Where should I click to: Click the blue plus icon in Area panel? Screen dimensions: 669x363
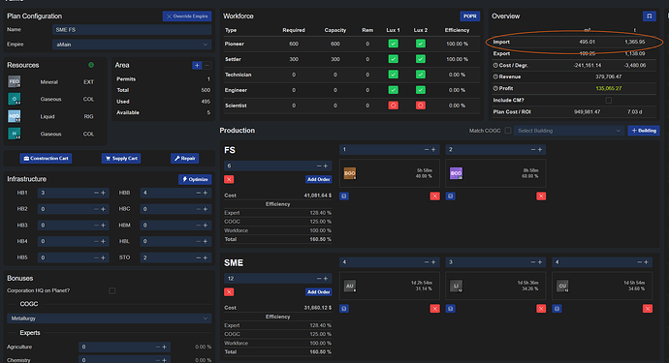pos(197,65)
